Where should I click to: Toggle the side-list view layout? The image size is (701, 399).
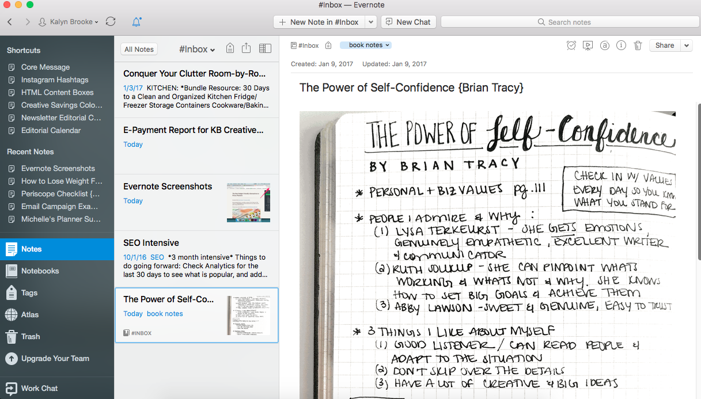(265, 48)
